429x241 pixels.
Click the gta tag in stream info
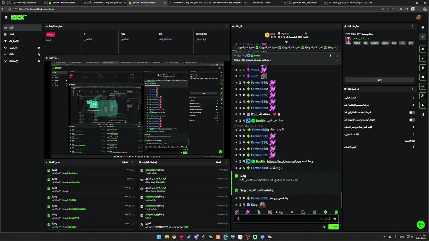[x=366, y=43]
